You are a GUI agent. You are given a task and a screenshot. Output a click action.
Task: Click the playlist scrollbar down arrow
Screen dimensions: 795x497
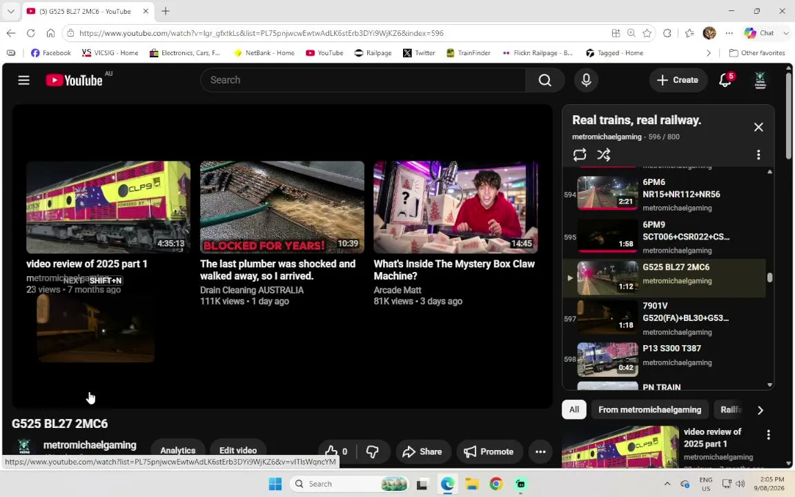pos(769,385)
